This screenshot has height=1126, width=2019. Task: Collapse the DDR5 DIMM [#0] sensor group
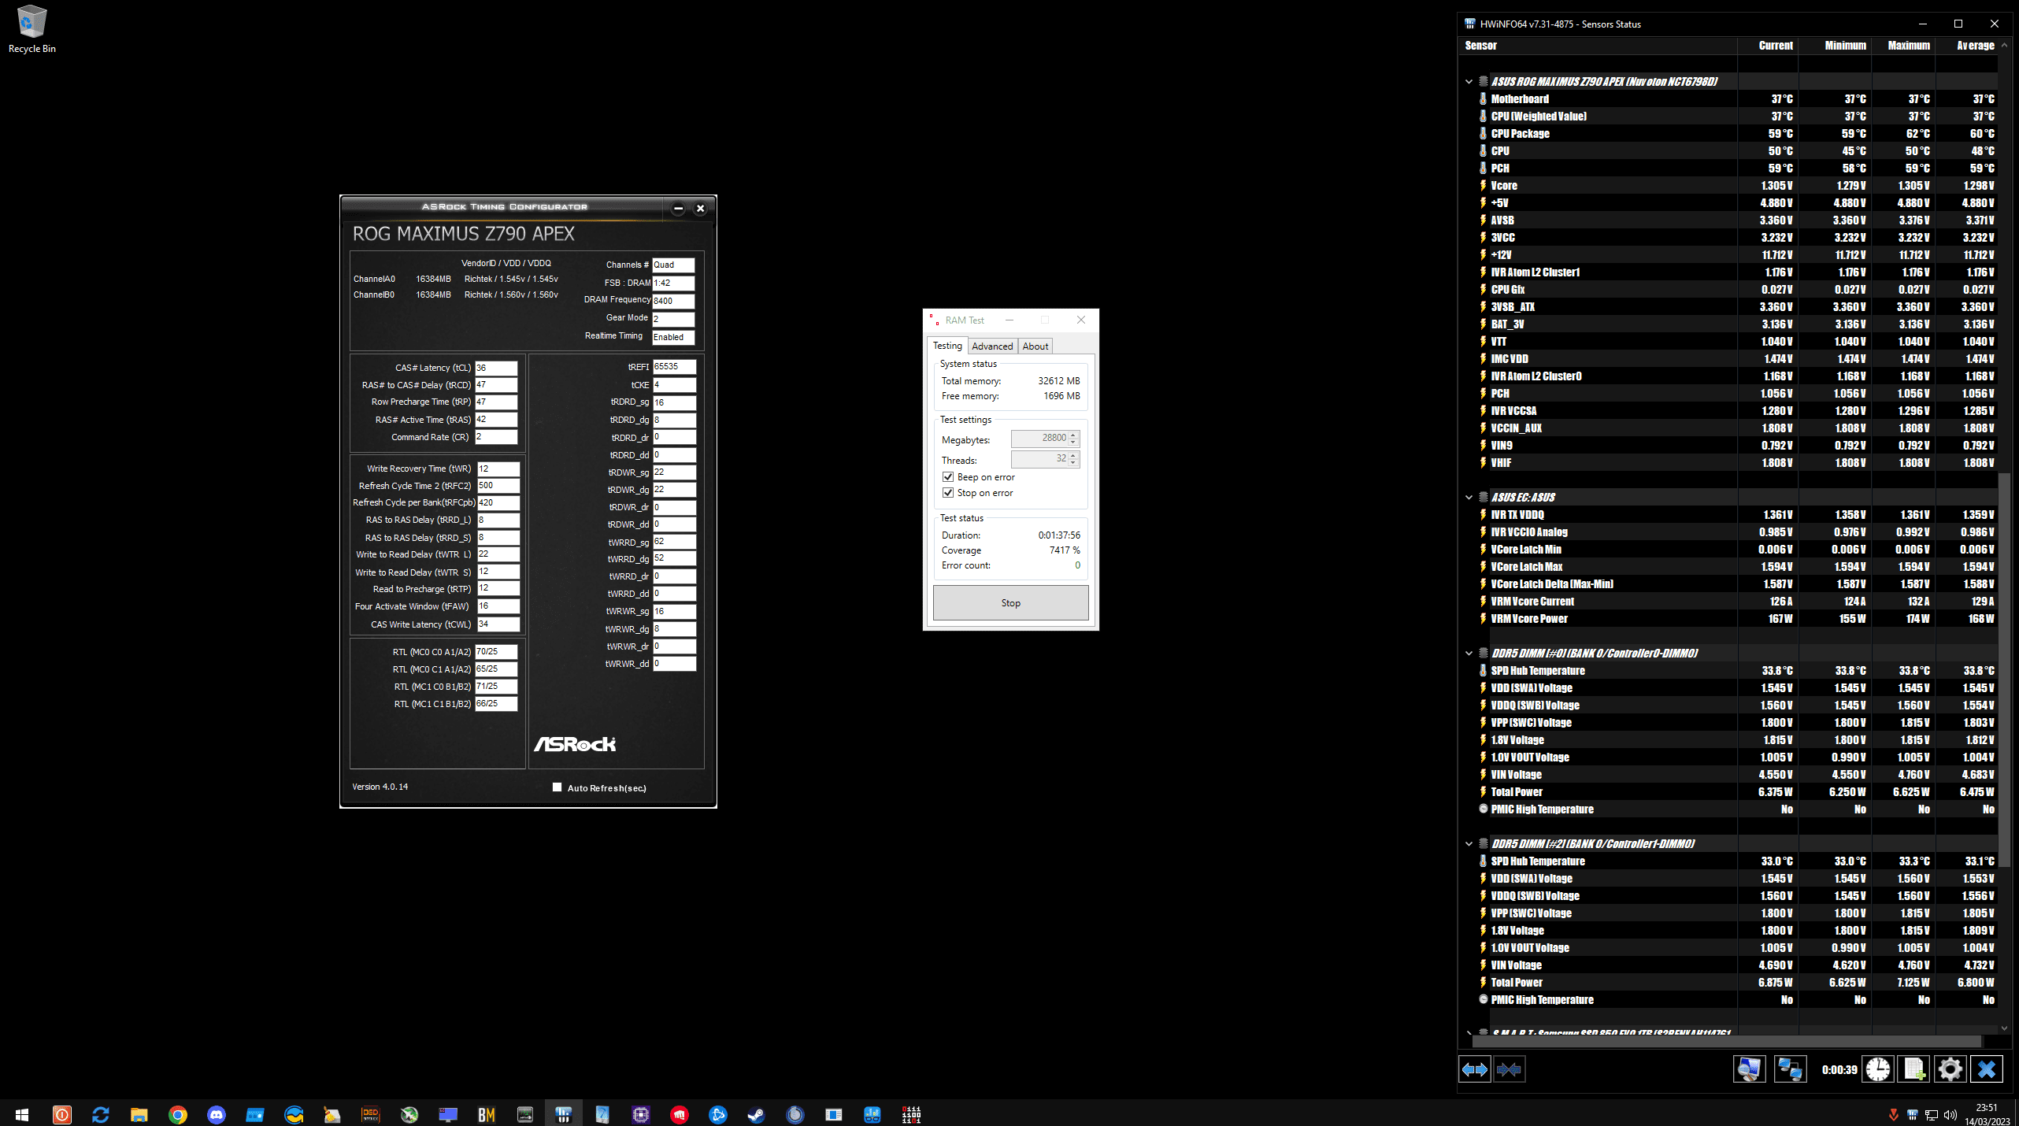point(1469,654)
